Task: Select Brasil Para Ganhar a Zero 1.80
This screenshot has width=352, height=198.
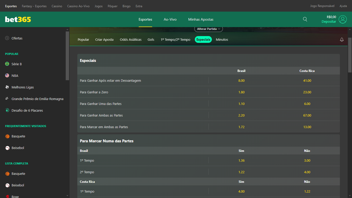Action: coord(241,92)
